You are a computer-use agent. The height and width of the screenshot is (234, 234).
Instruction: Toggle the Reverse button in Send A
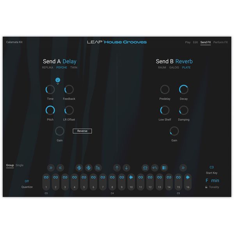click(x=82, y=131)
